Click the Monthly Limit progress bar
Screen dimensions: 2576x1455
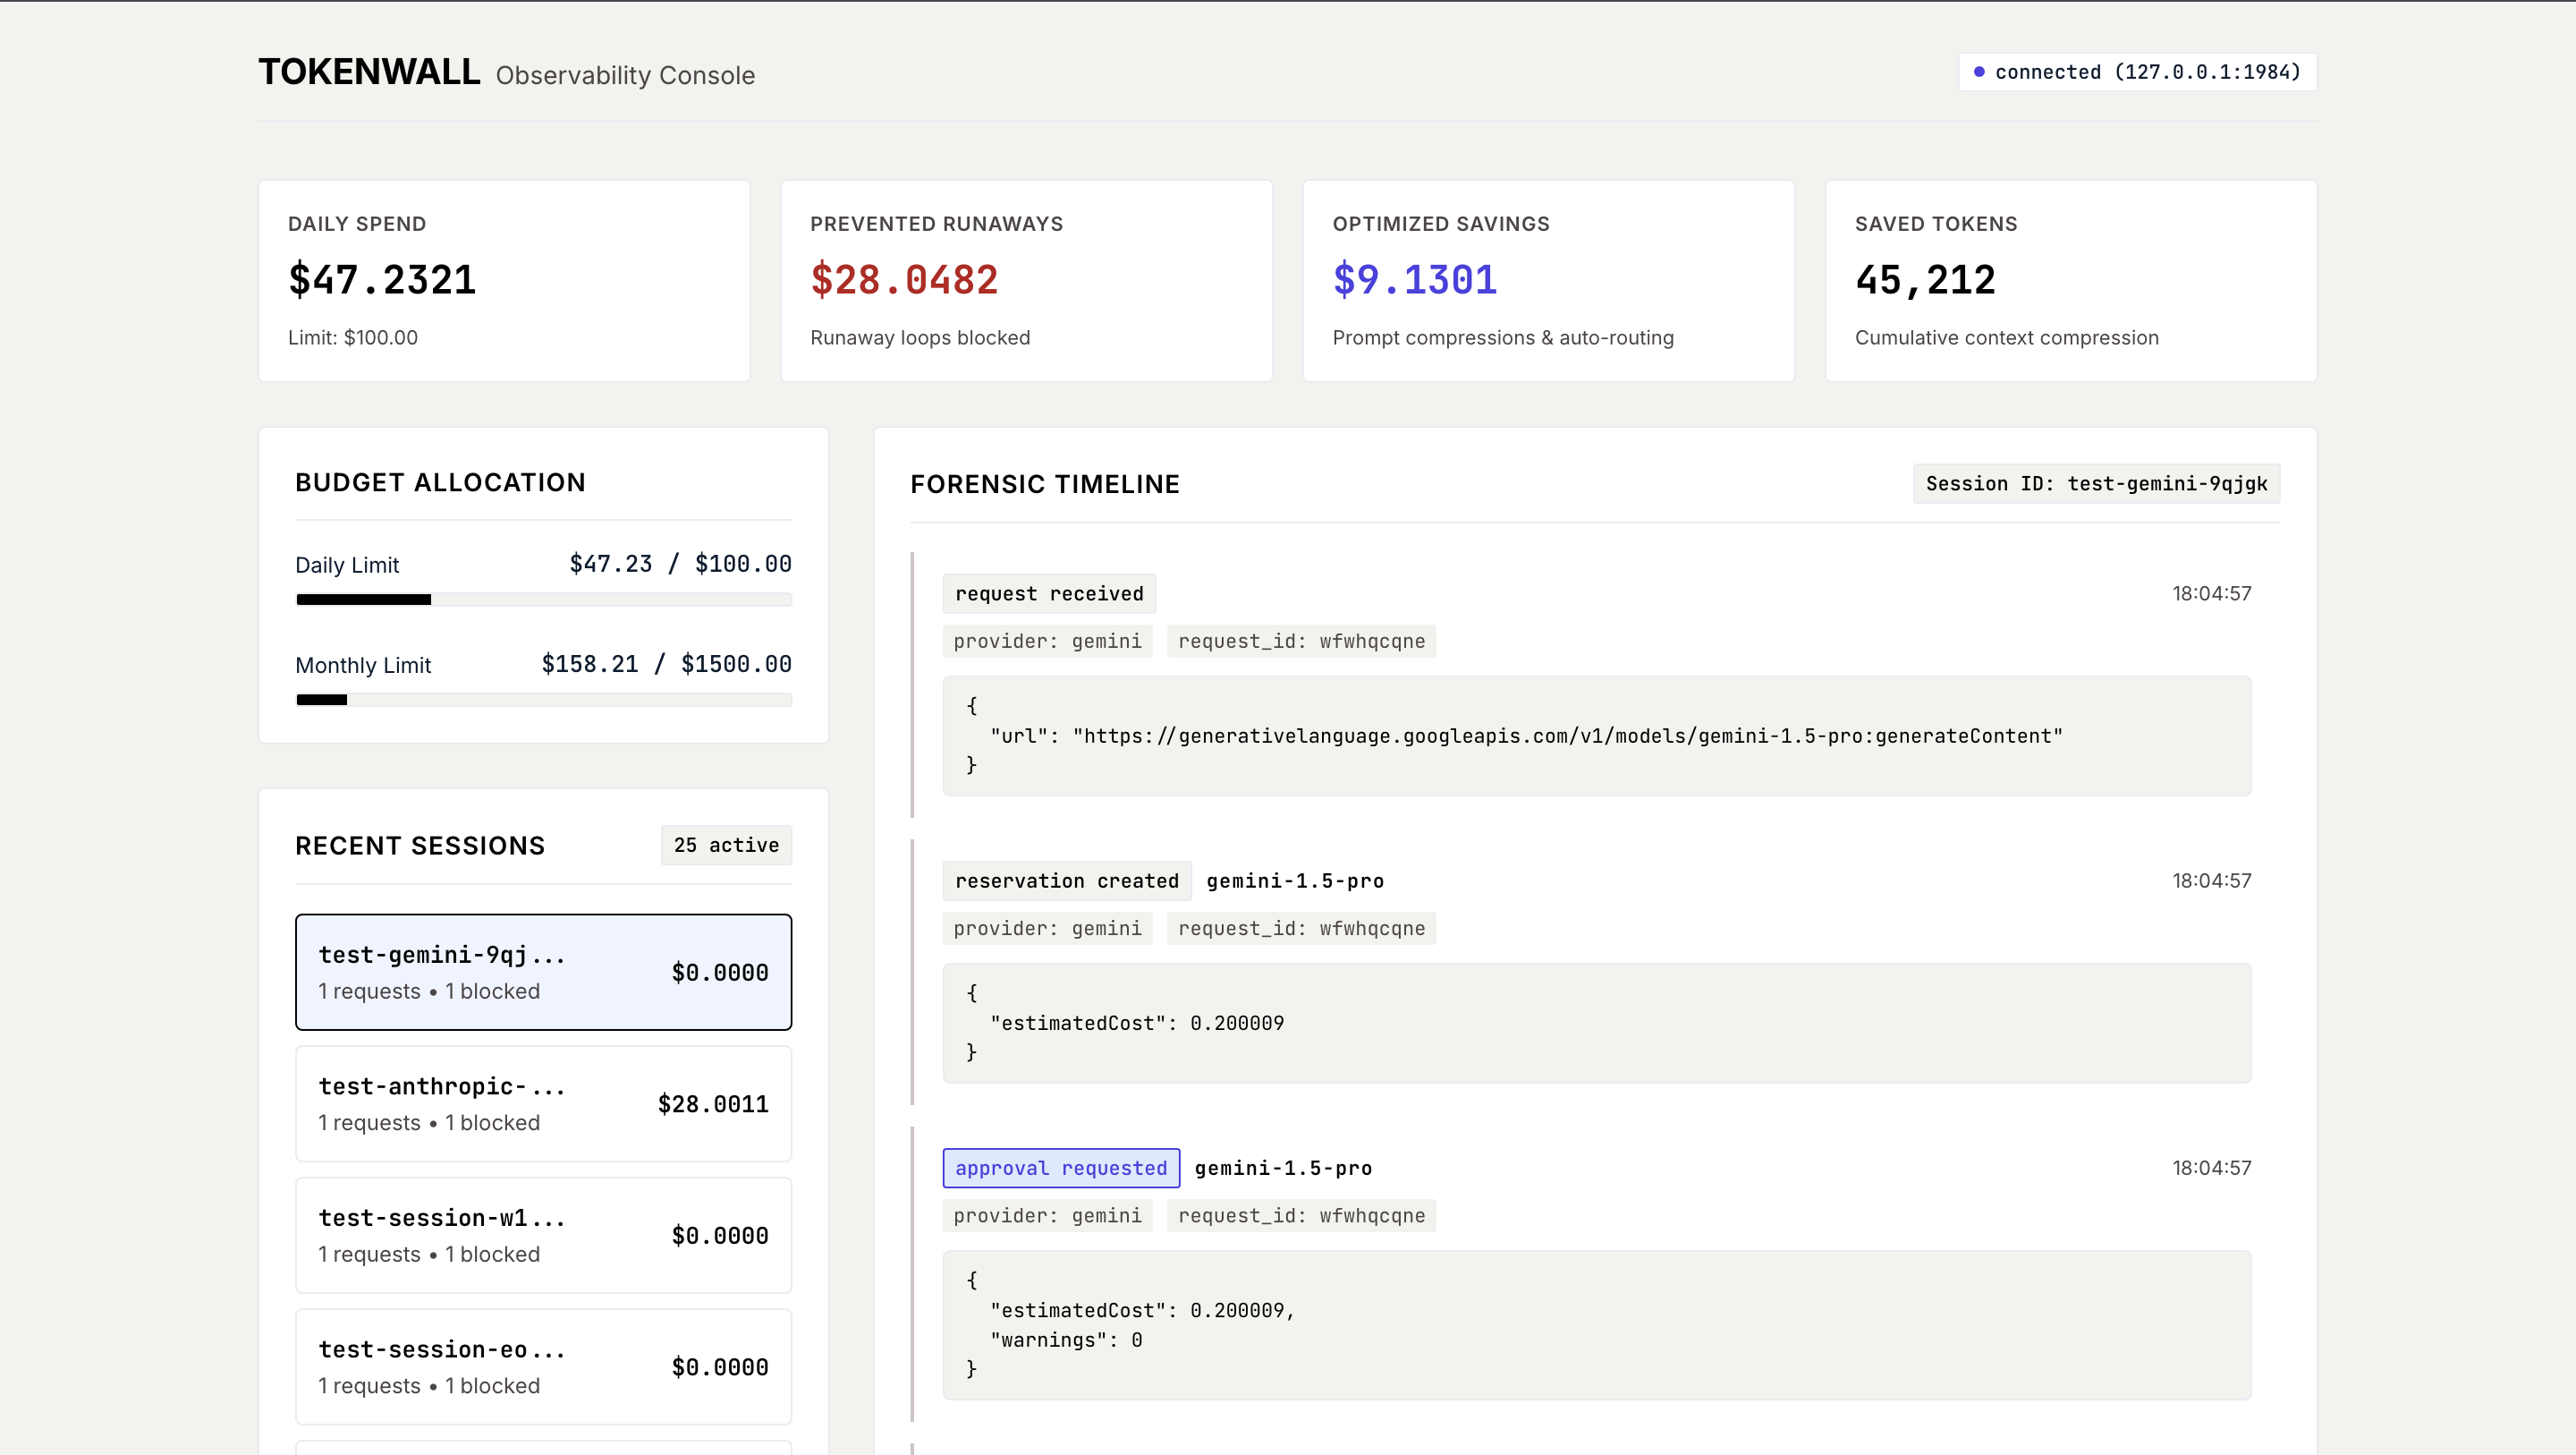point(544,700)
